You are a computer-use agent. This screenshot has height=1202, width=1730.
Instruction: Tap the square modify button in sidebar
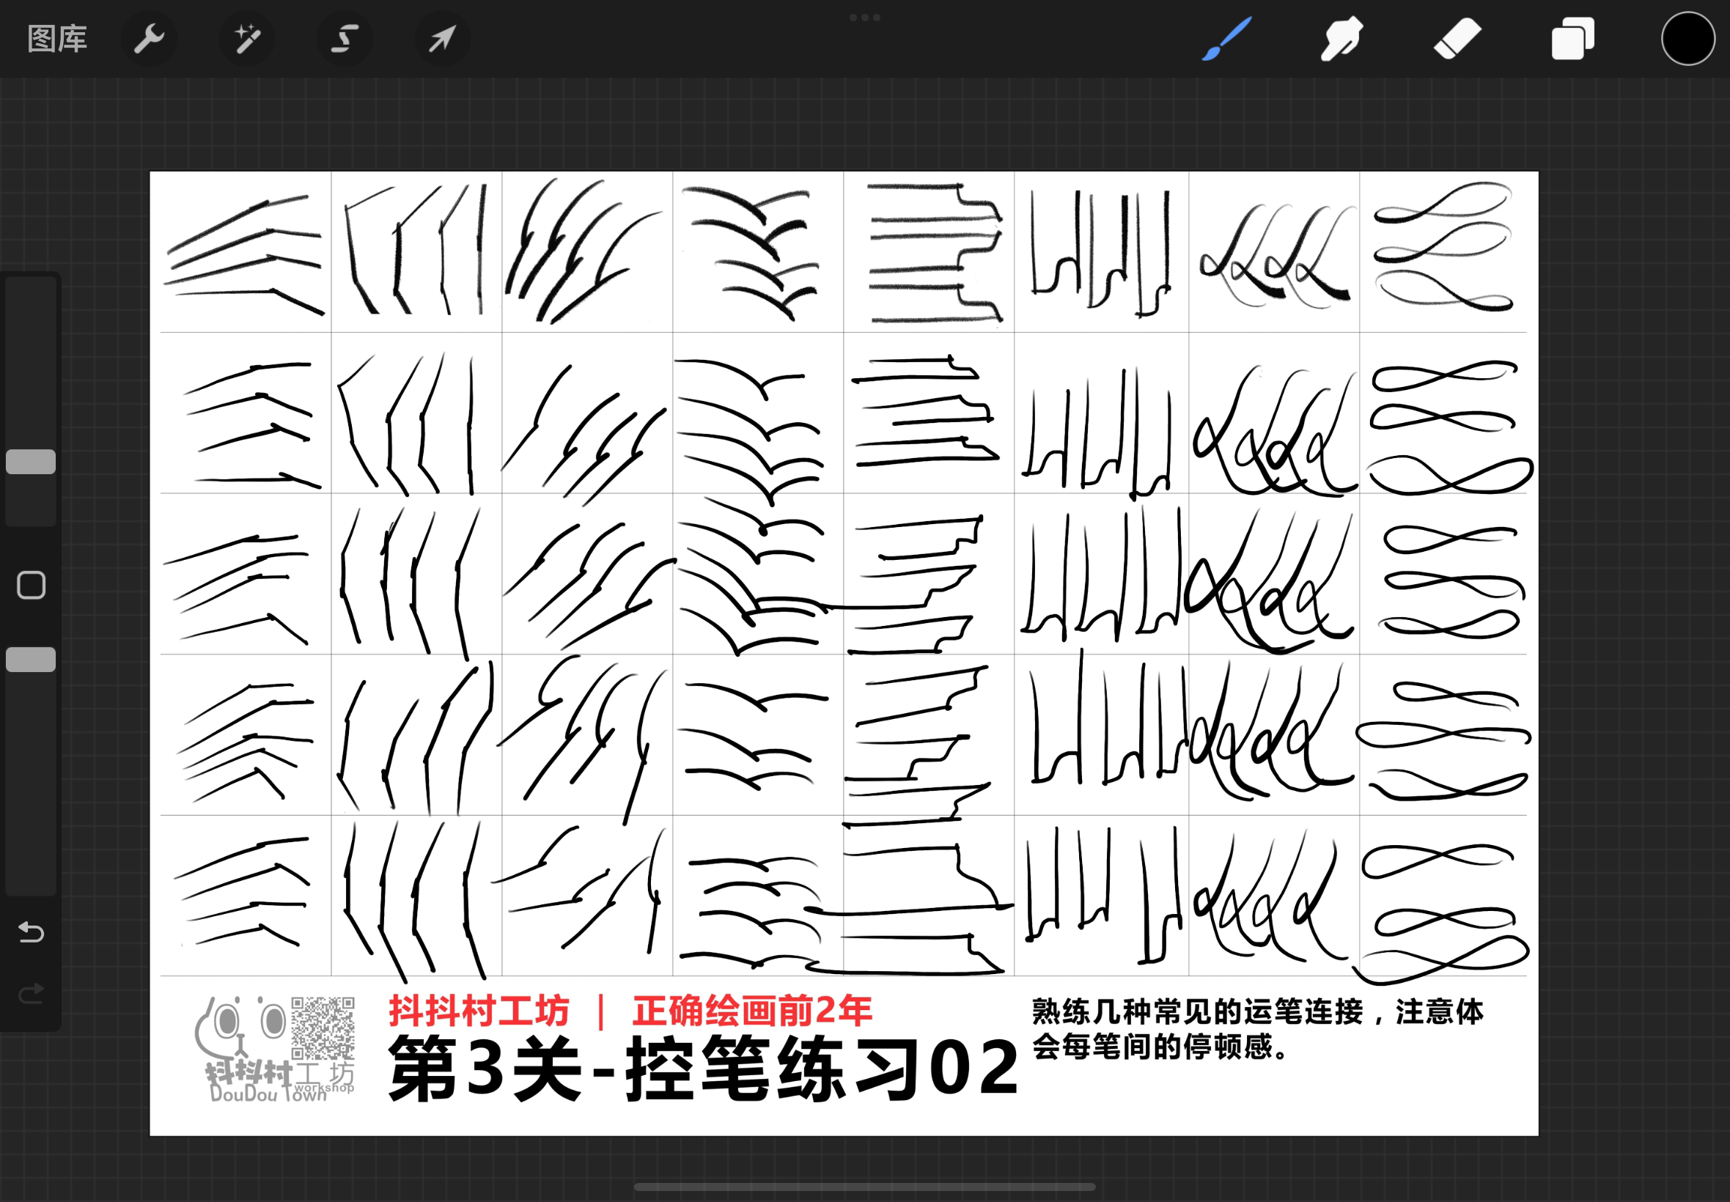[x=31, y=585]
